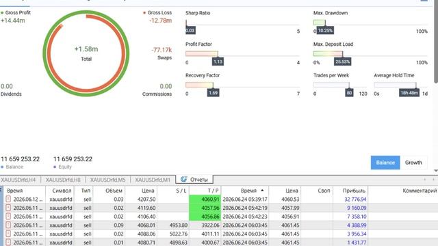Image resolution: width=438 pixels, height=246 pixels.
Task: Click the +1.58m Total donut center
Action: [86, 53]
